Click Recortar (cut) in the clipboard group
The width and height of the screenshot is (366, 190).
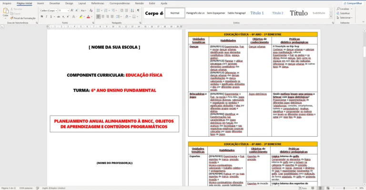tap(16, 9)
